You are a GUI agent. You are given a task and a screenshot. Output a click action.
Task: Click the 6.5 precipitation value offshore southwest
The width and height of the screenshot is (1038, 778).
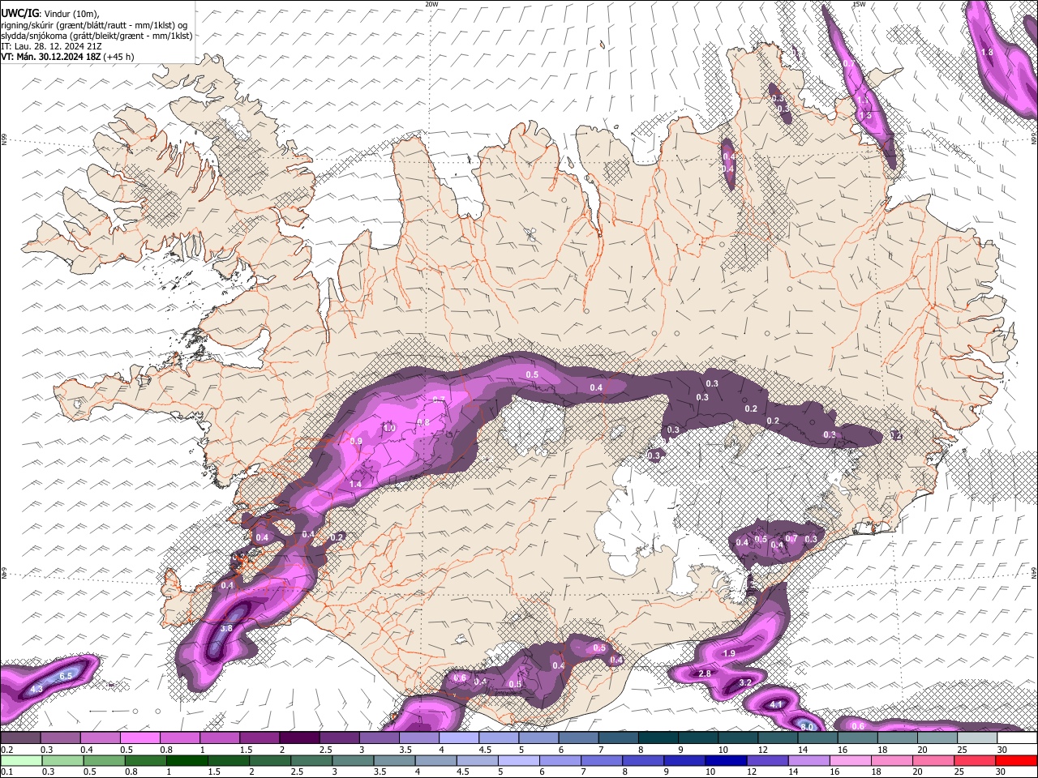coord(66,675)
